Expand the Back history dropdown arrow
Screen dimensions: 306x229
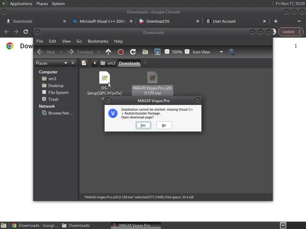tap(61, 52)
